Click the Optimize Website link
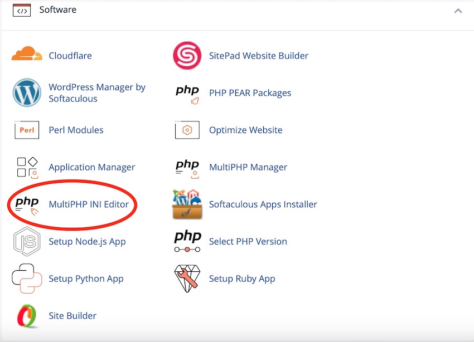474x342 pixels. pos(246,130)
